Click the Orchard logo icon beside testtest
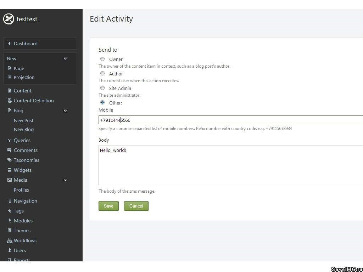 [9, 19]
